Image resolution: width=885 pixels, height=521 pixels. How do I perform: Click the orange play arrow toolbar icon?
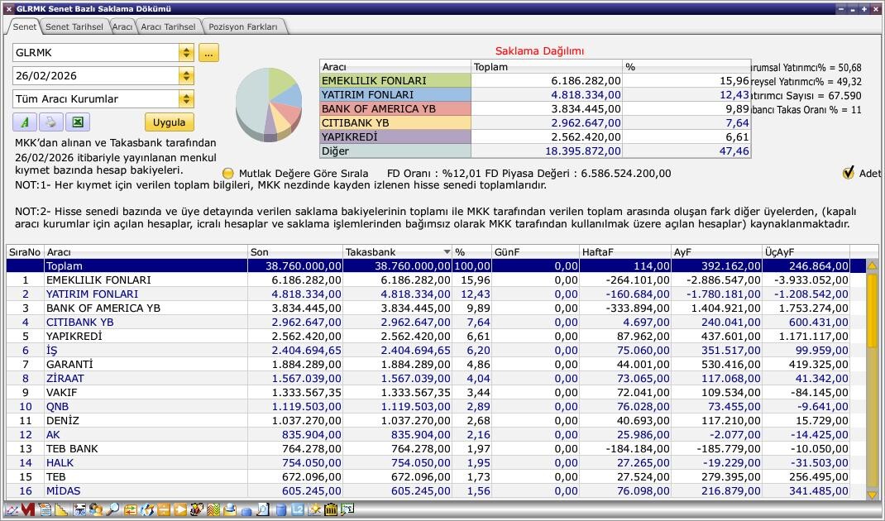179,509
